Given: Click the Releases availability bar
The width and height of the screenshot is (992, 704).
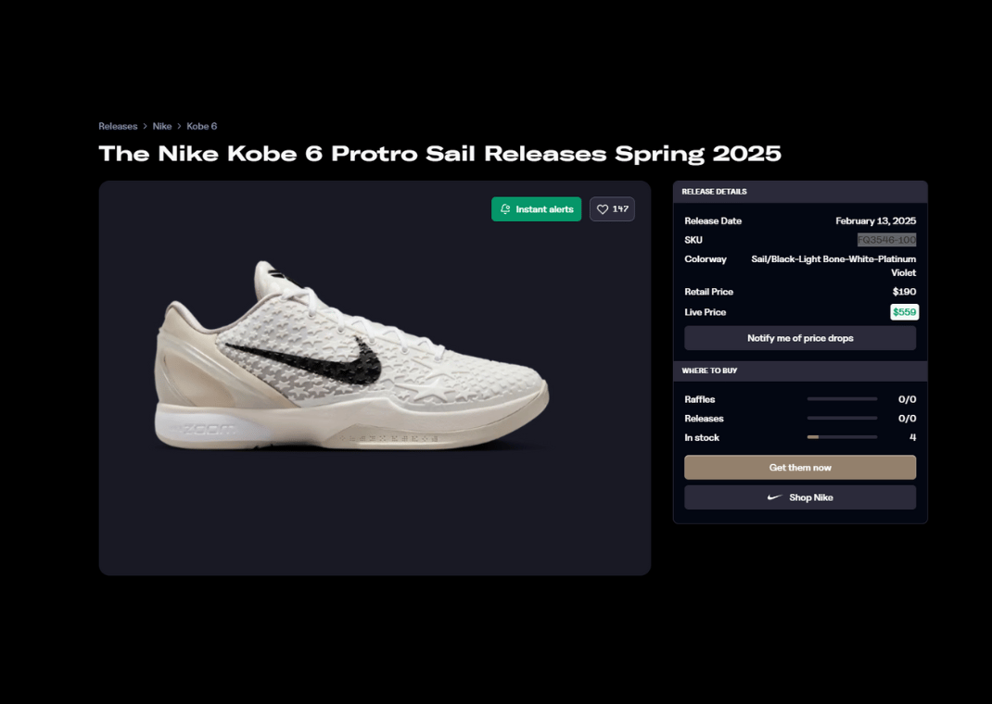Looking at the screenshot, I should pyautogui.click(x=842, y=419).
